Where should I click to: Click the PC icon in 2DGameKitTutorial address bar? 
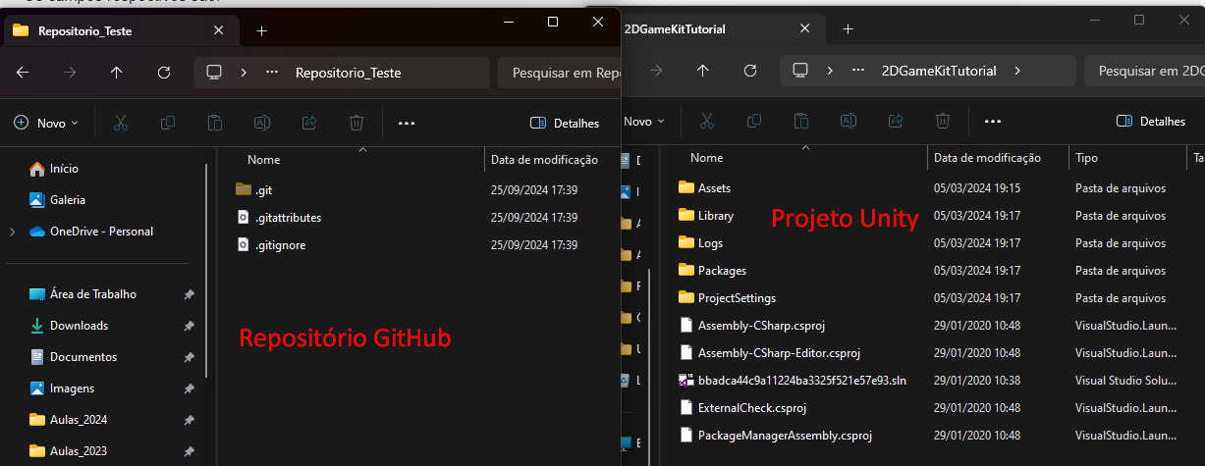799,71
